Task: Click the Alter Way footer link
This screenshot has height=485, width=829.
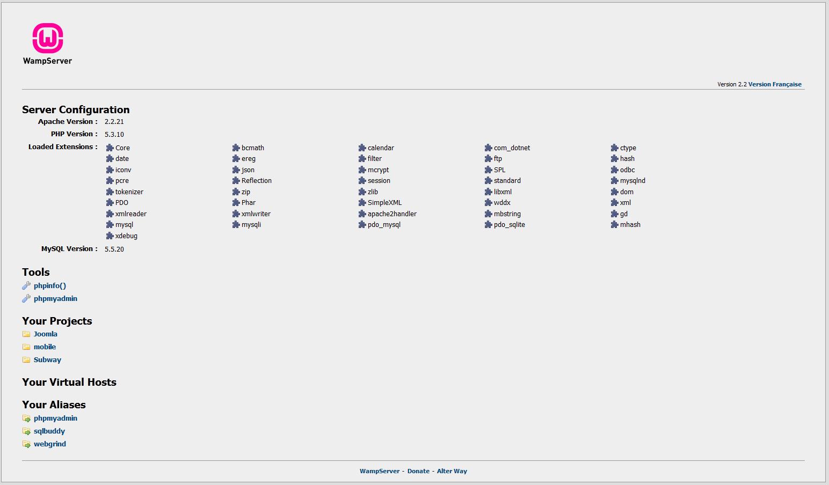Action: tap(452, 471)
